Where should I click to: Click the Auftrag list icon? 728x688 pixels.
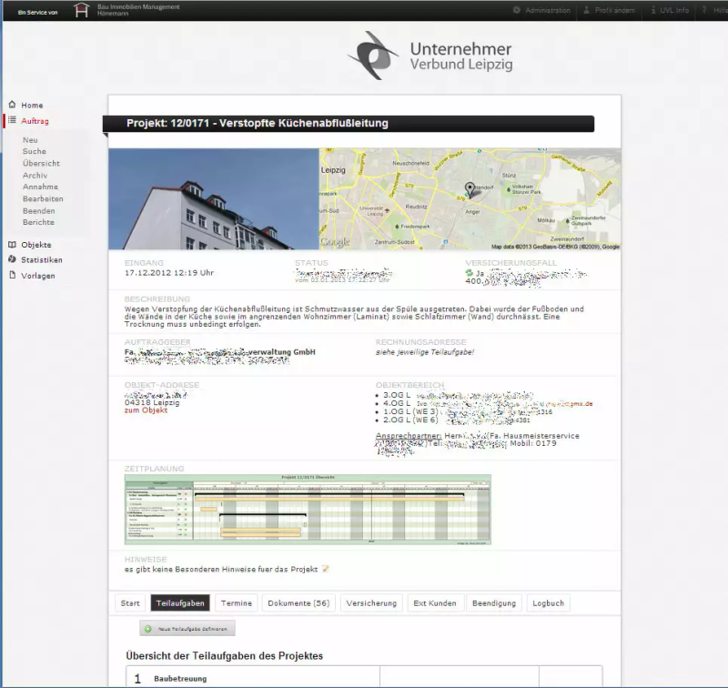coord(12,120)
